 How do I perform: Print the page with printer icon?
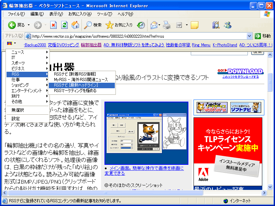click(166, 25)
